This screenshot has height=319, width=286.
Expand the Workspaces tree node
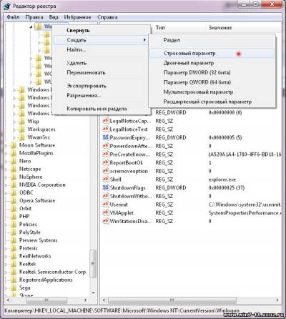[x=14, y=129]
